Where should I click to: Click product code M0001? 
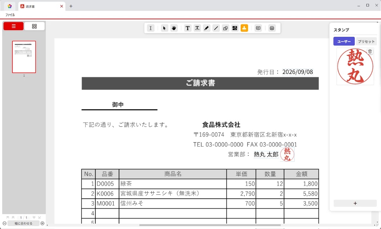click(x=106, y=204)
